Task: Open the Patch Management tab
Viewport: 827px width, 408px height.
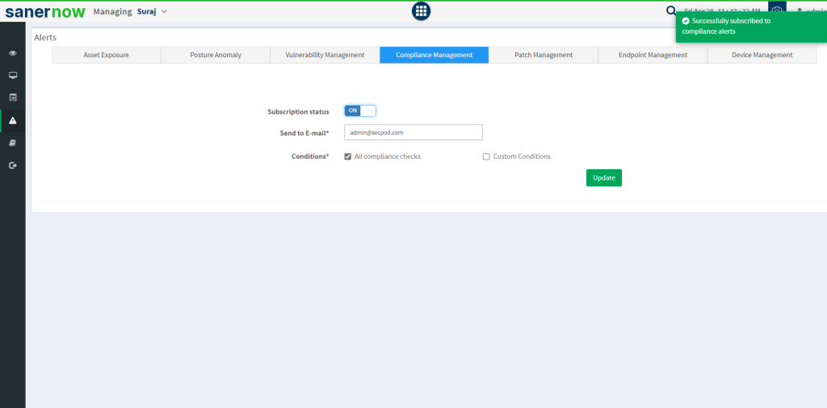Action: point(544,55)
